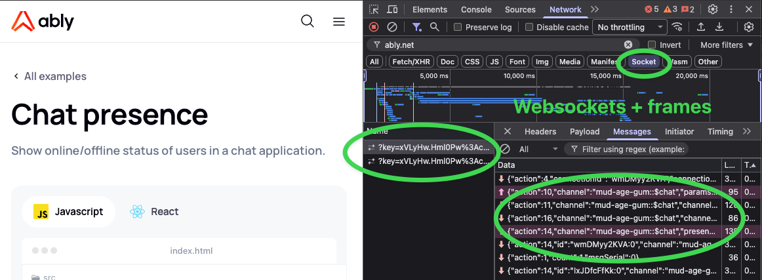Toggle the Socket request filter
The height and width of the screenshot is (280, 762).
pos(644,62)
